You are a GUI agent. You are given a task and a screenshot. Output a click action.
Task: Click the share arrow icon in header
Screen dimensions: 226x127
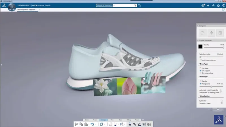click(213, 5)
